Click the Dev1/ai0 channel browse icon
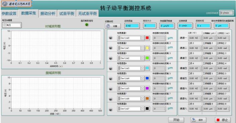Screen dimensions: 236x123 pyautogui.click(x=119, y=38)
